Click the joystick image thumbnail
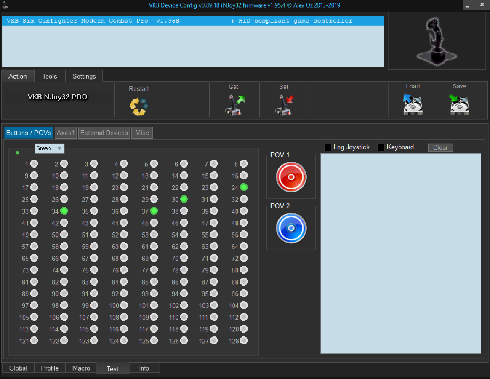490x379 pixels. coord(437,41)
